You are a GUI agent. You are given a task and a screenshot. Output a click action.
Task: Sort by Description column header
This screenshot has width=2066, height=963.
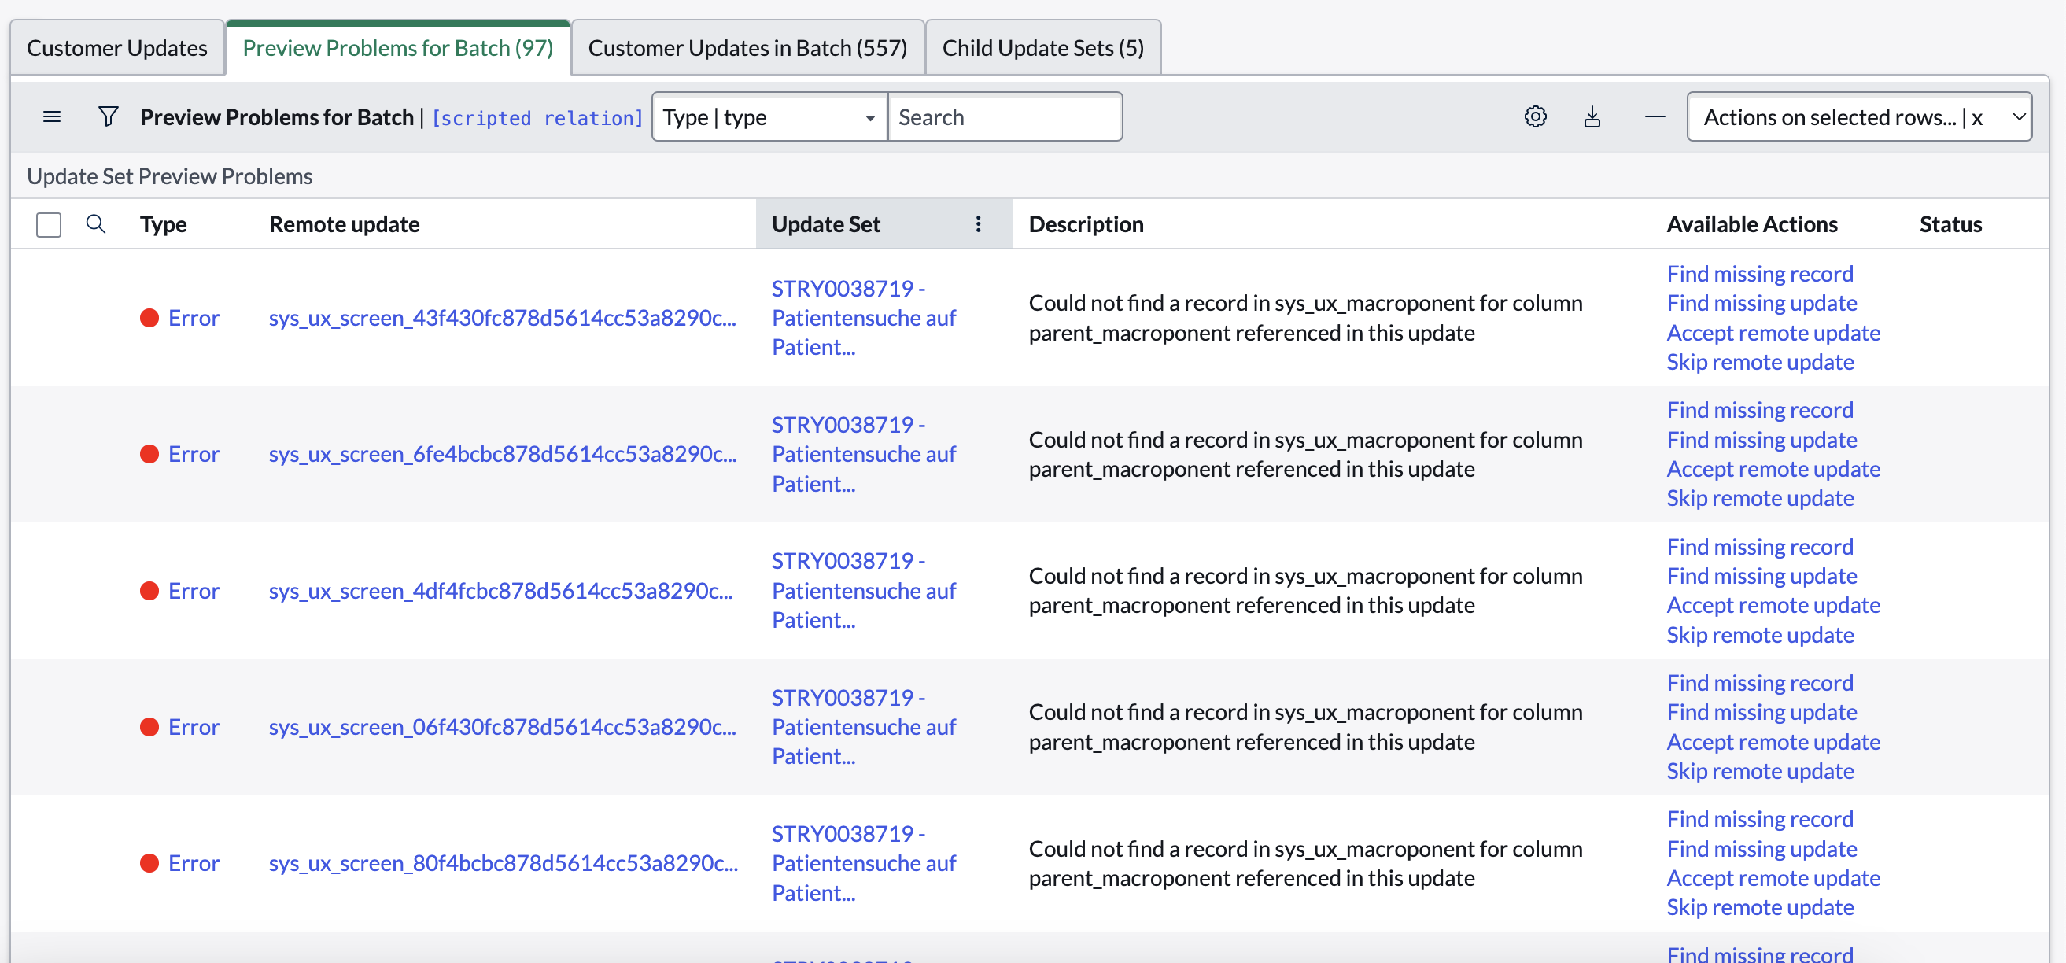(1086, 223)
